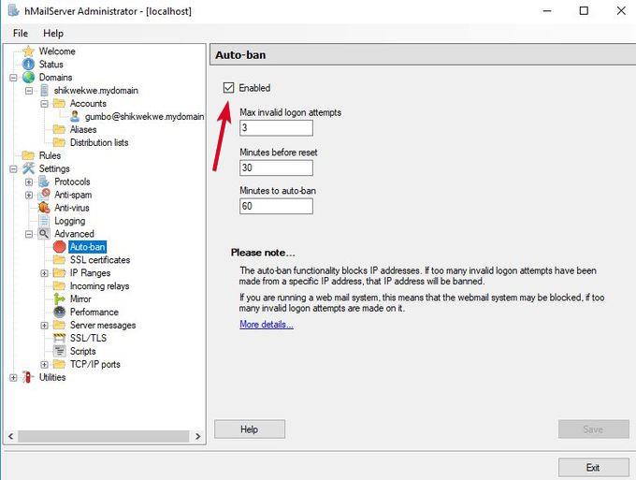This screenshot has width=636, height=480.
Task: Click the Logging document icon
Action: [x=44, y=221]
